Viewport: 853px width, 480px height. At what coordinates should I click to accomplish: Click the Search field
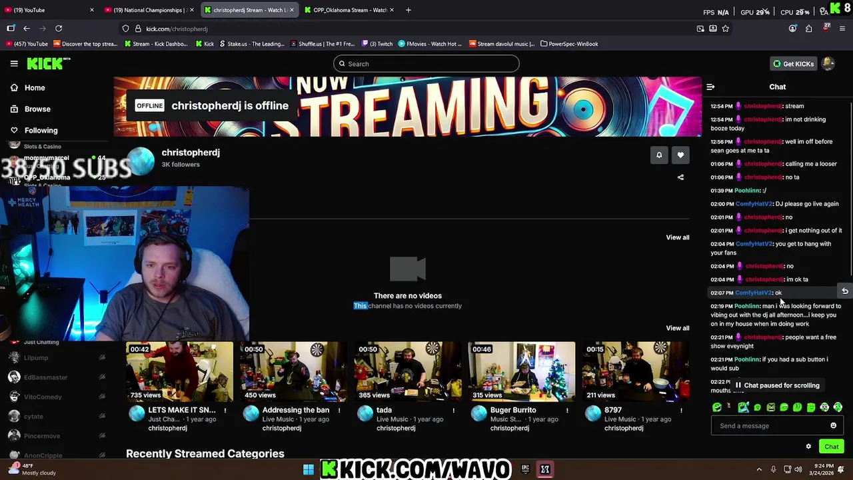coord(426,64)
